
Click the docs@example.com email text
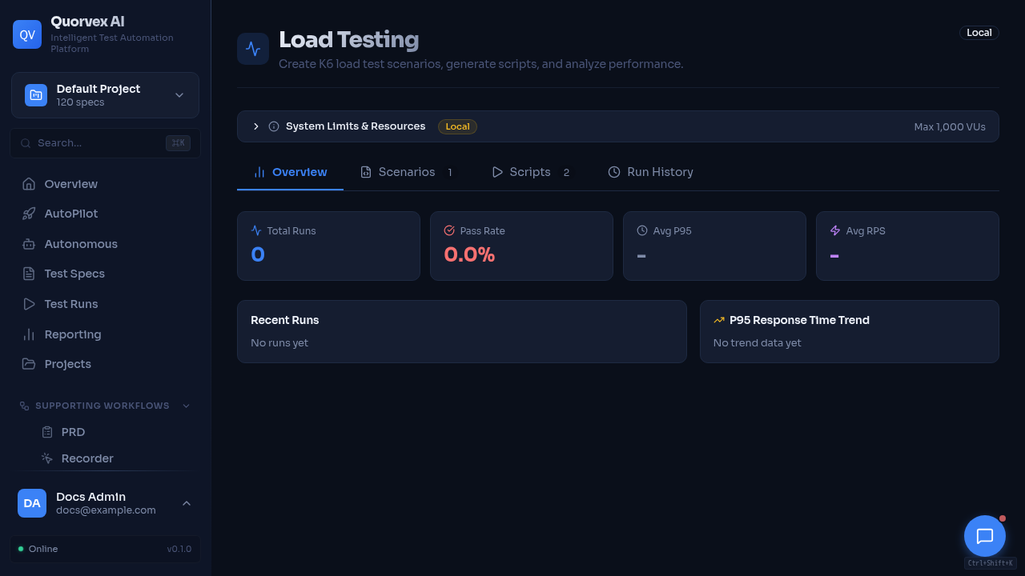pos(106,510)
